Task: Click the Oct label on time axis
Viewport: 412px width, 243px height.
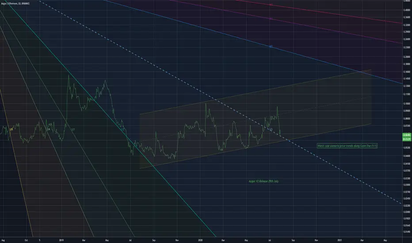Action: tap(26, 240)
